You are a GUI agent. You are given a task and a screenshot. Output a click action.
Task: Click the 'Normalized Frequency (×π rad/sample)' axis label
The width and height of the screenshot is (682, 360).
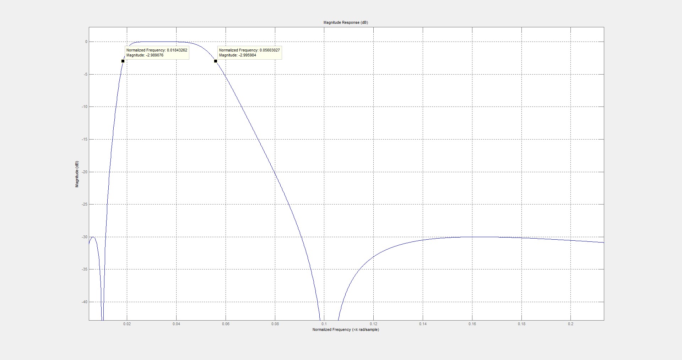click(346, 329)
